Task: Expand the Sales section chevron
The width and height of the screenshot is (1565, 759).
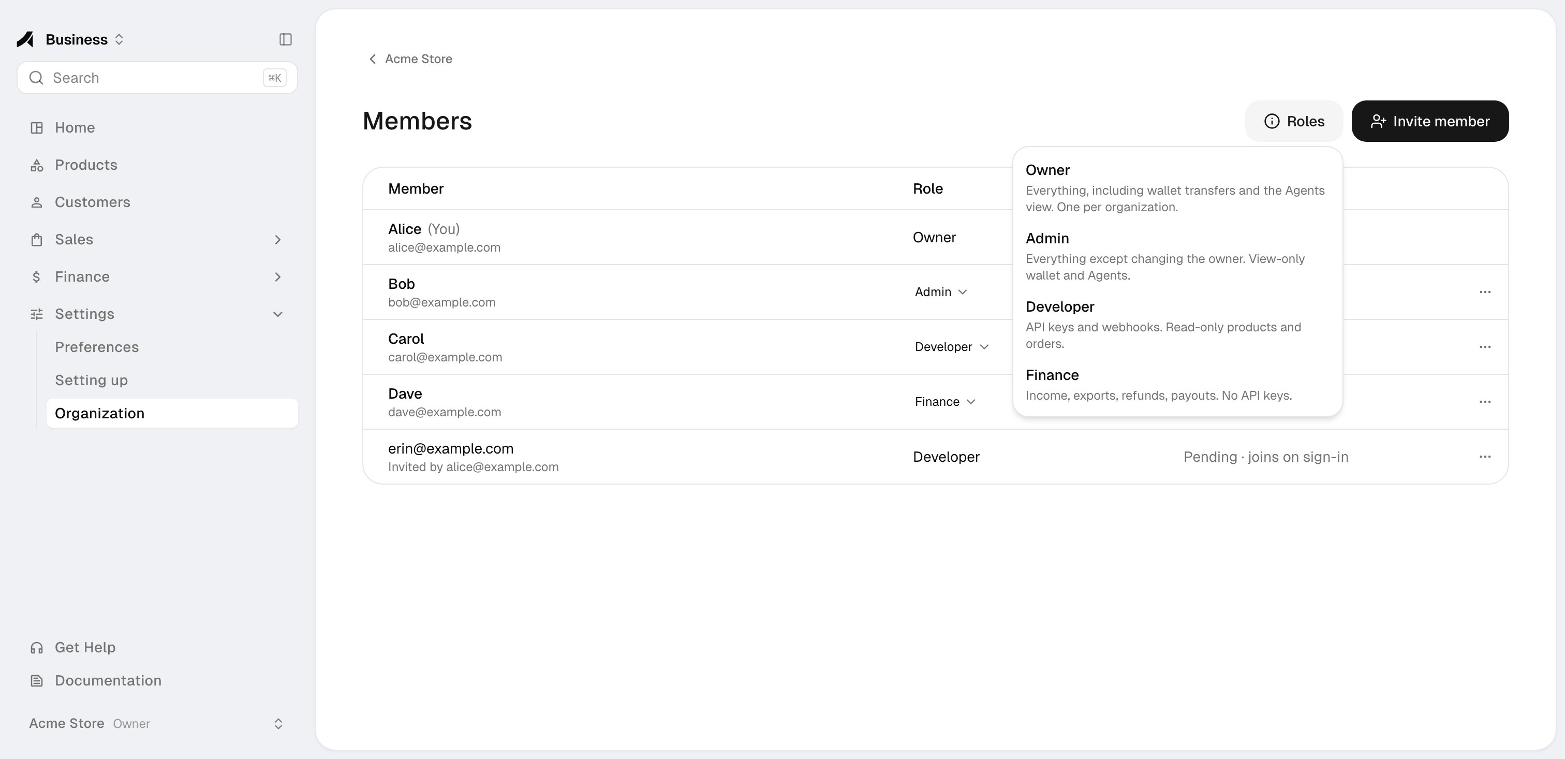Action: (x=277, y=239)
